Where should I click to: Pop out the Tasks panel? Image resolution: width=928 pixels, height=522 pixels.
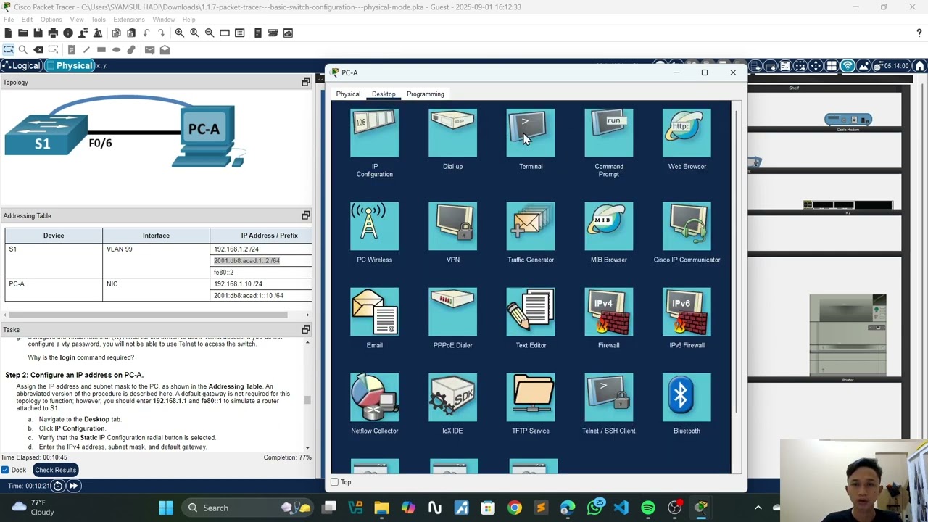point(306,330)
